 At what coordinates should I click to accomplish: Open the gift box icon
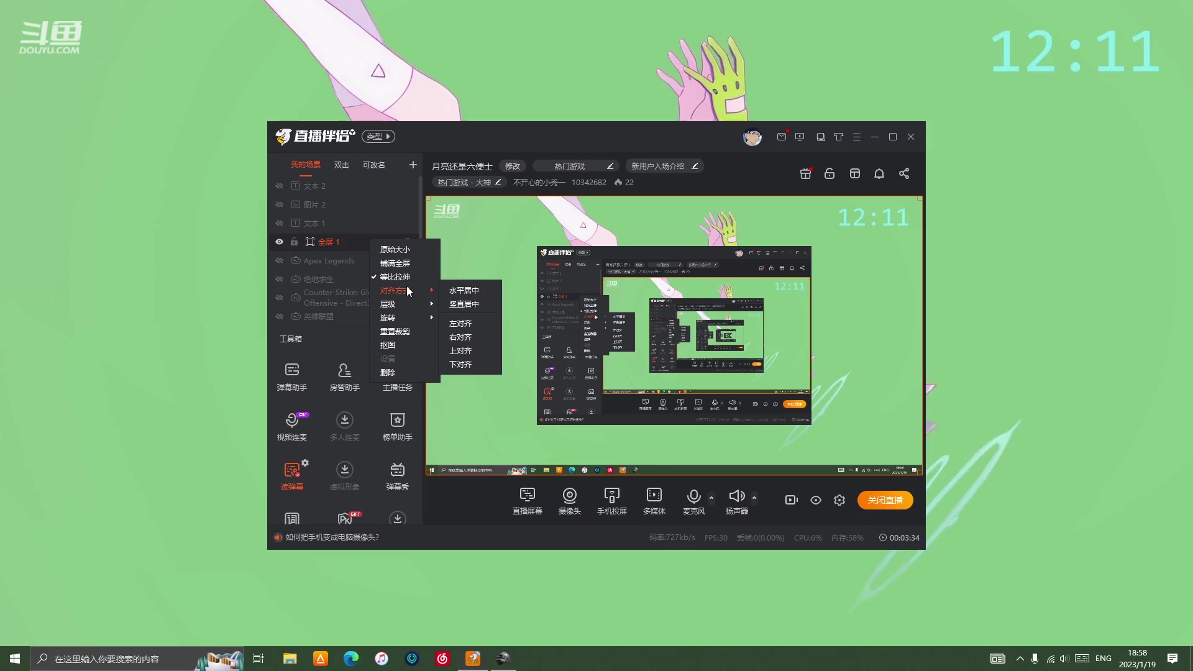click(805, 173)
